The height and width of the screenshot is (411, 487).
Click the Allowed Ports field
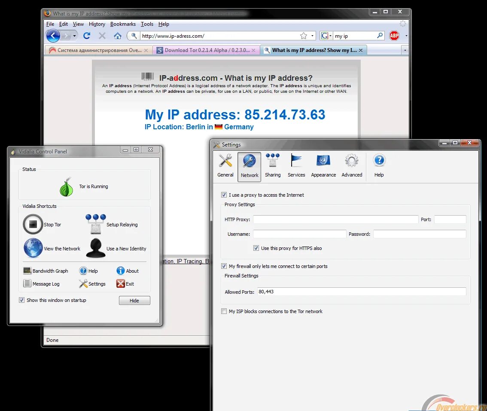tap(362, 292)
